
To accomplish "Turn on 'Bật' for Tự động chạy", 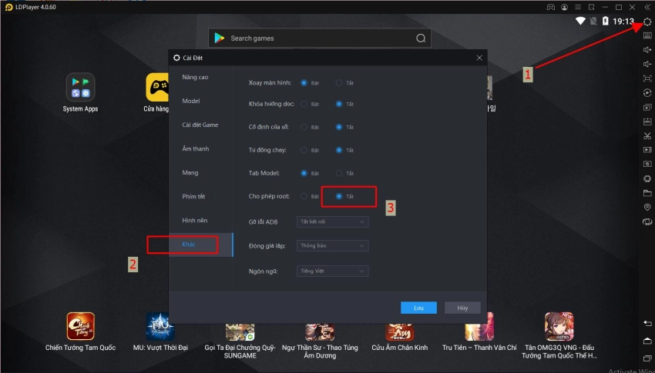I will click(304, 150).
